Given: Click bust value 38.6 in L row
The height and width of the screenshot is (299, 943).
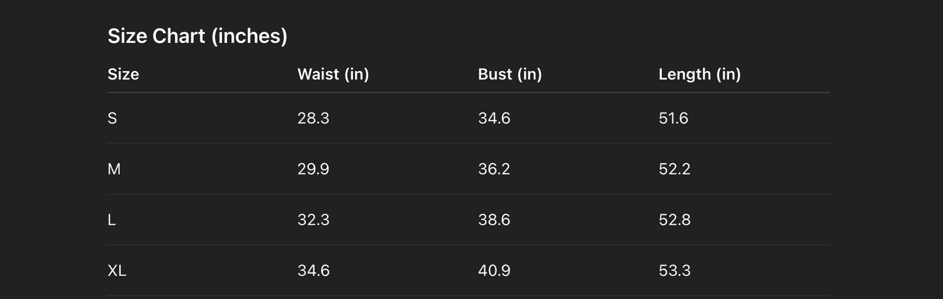Looking at the screenshot, I should click(494, 220).
